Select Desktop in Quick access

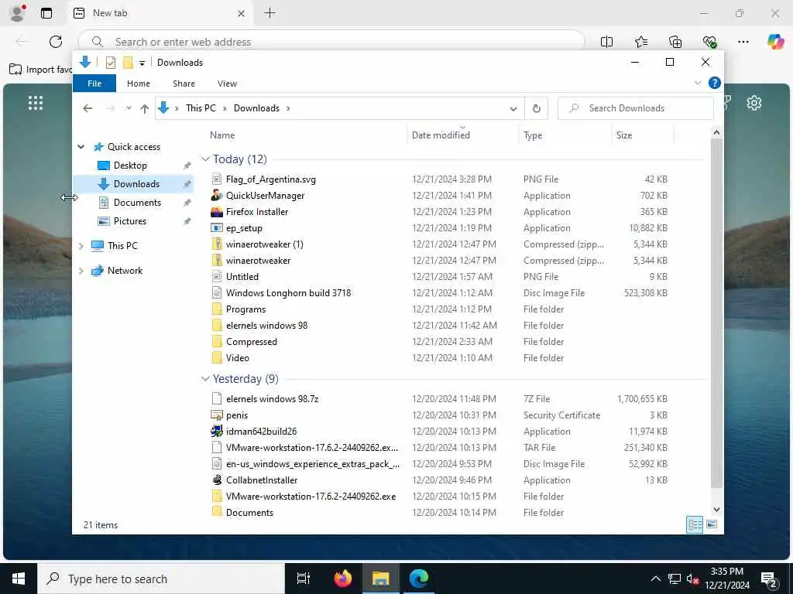(130, 166)
